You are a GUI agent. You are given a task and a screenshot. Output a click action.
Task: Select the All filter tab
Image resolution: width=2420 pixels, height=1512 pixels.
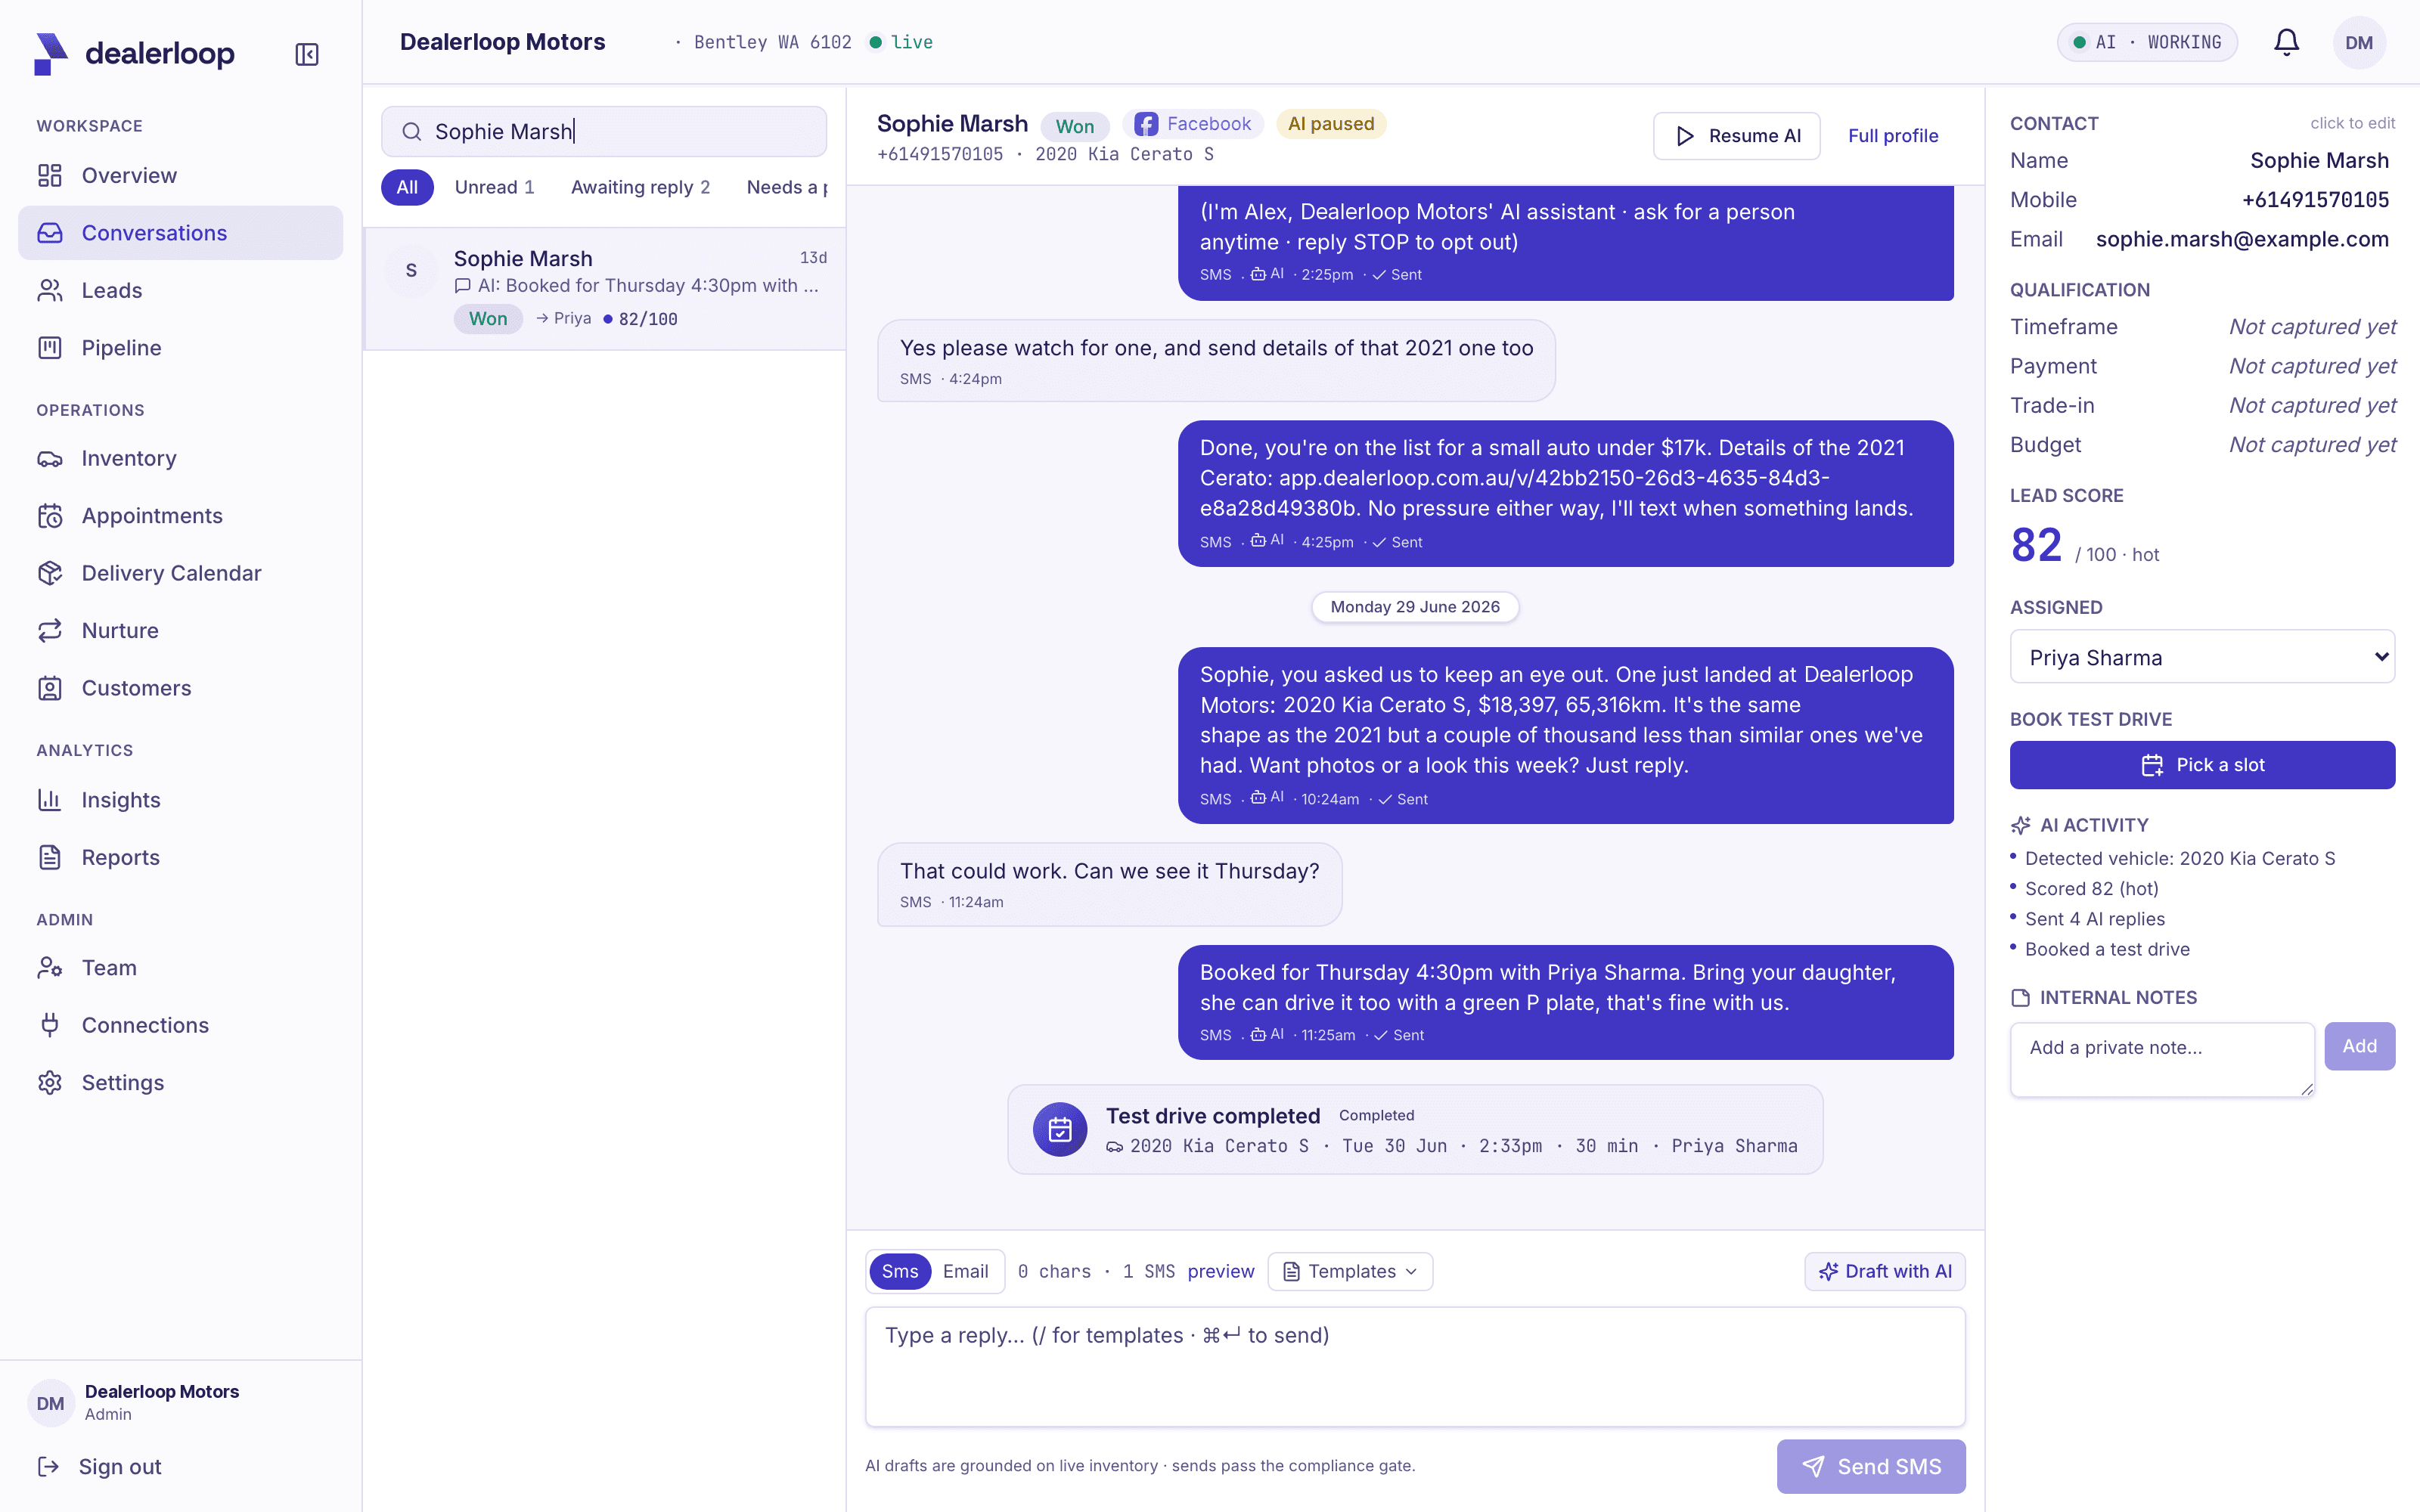(x=407, y=187)
